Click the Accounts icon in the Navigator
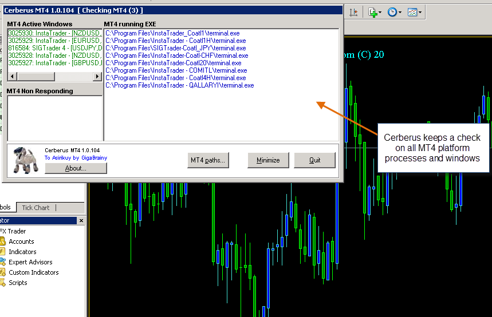The height and width of the screenshot is (317, 492). pyautogui.click(x=2, y=241)
